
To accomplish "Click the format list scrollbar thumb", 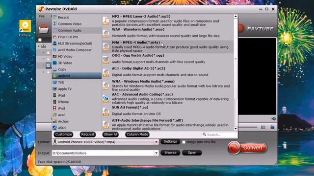I will (235, 59).
